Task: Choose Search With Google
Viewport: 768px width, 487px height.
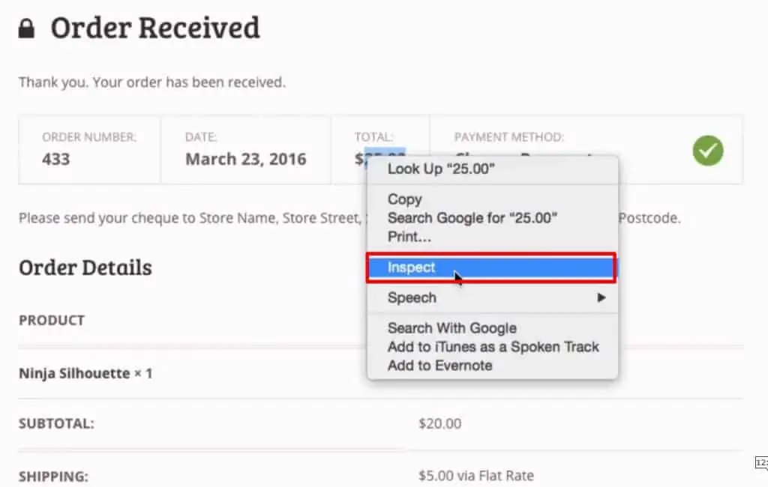Action: (x=451, y=328)
